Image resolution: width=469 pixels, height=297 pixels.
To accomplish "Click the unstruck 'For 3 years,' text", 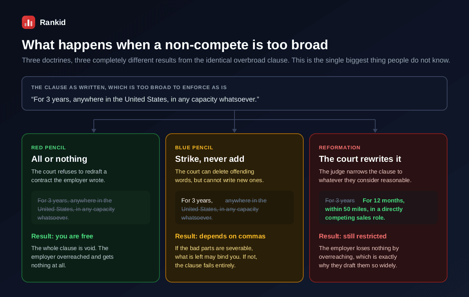I will point(197,200).
